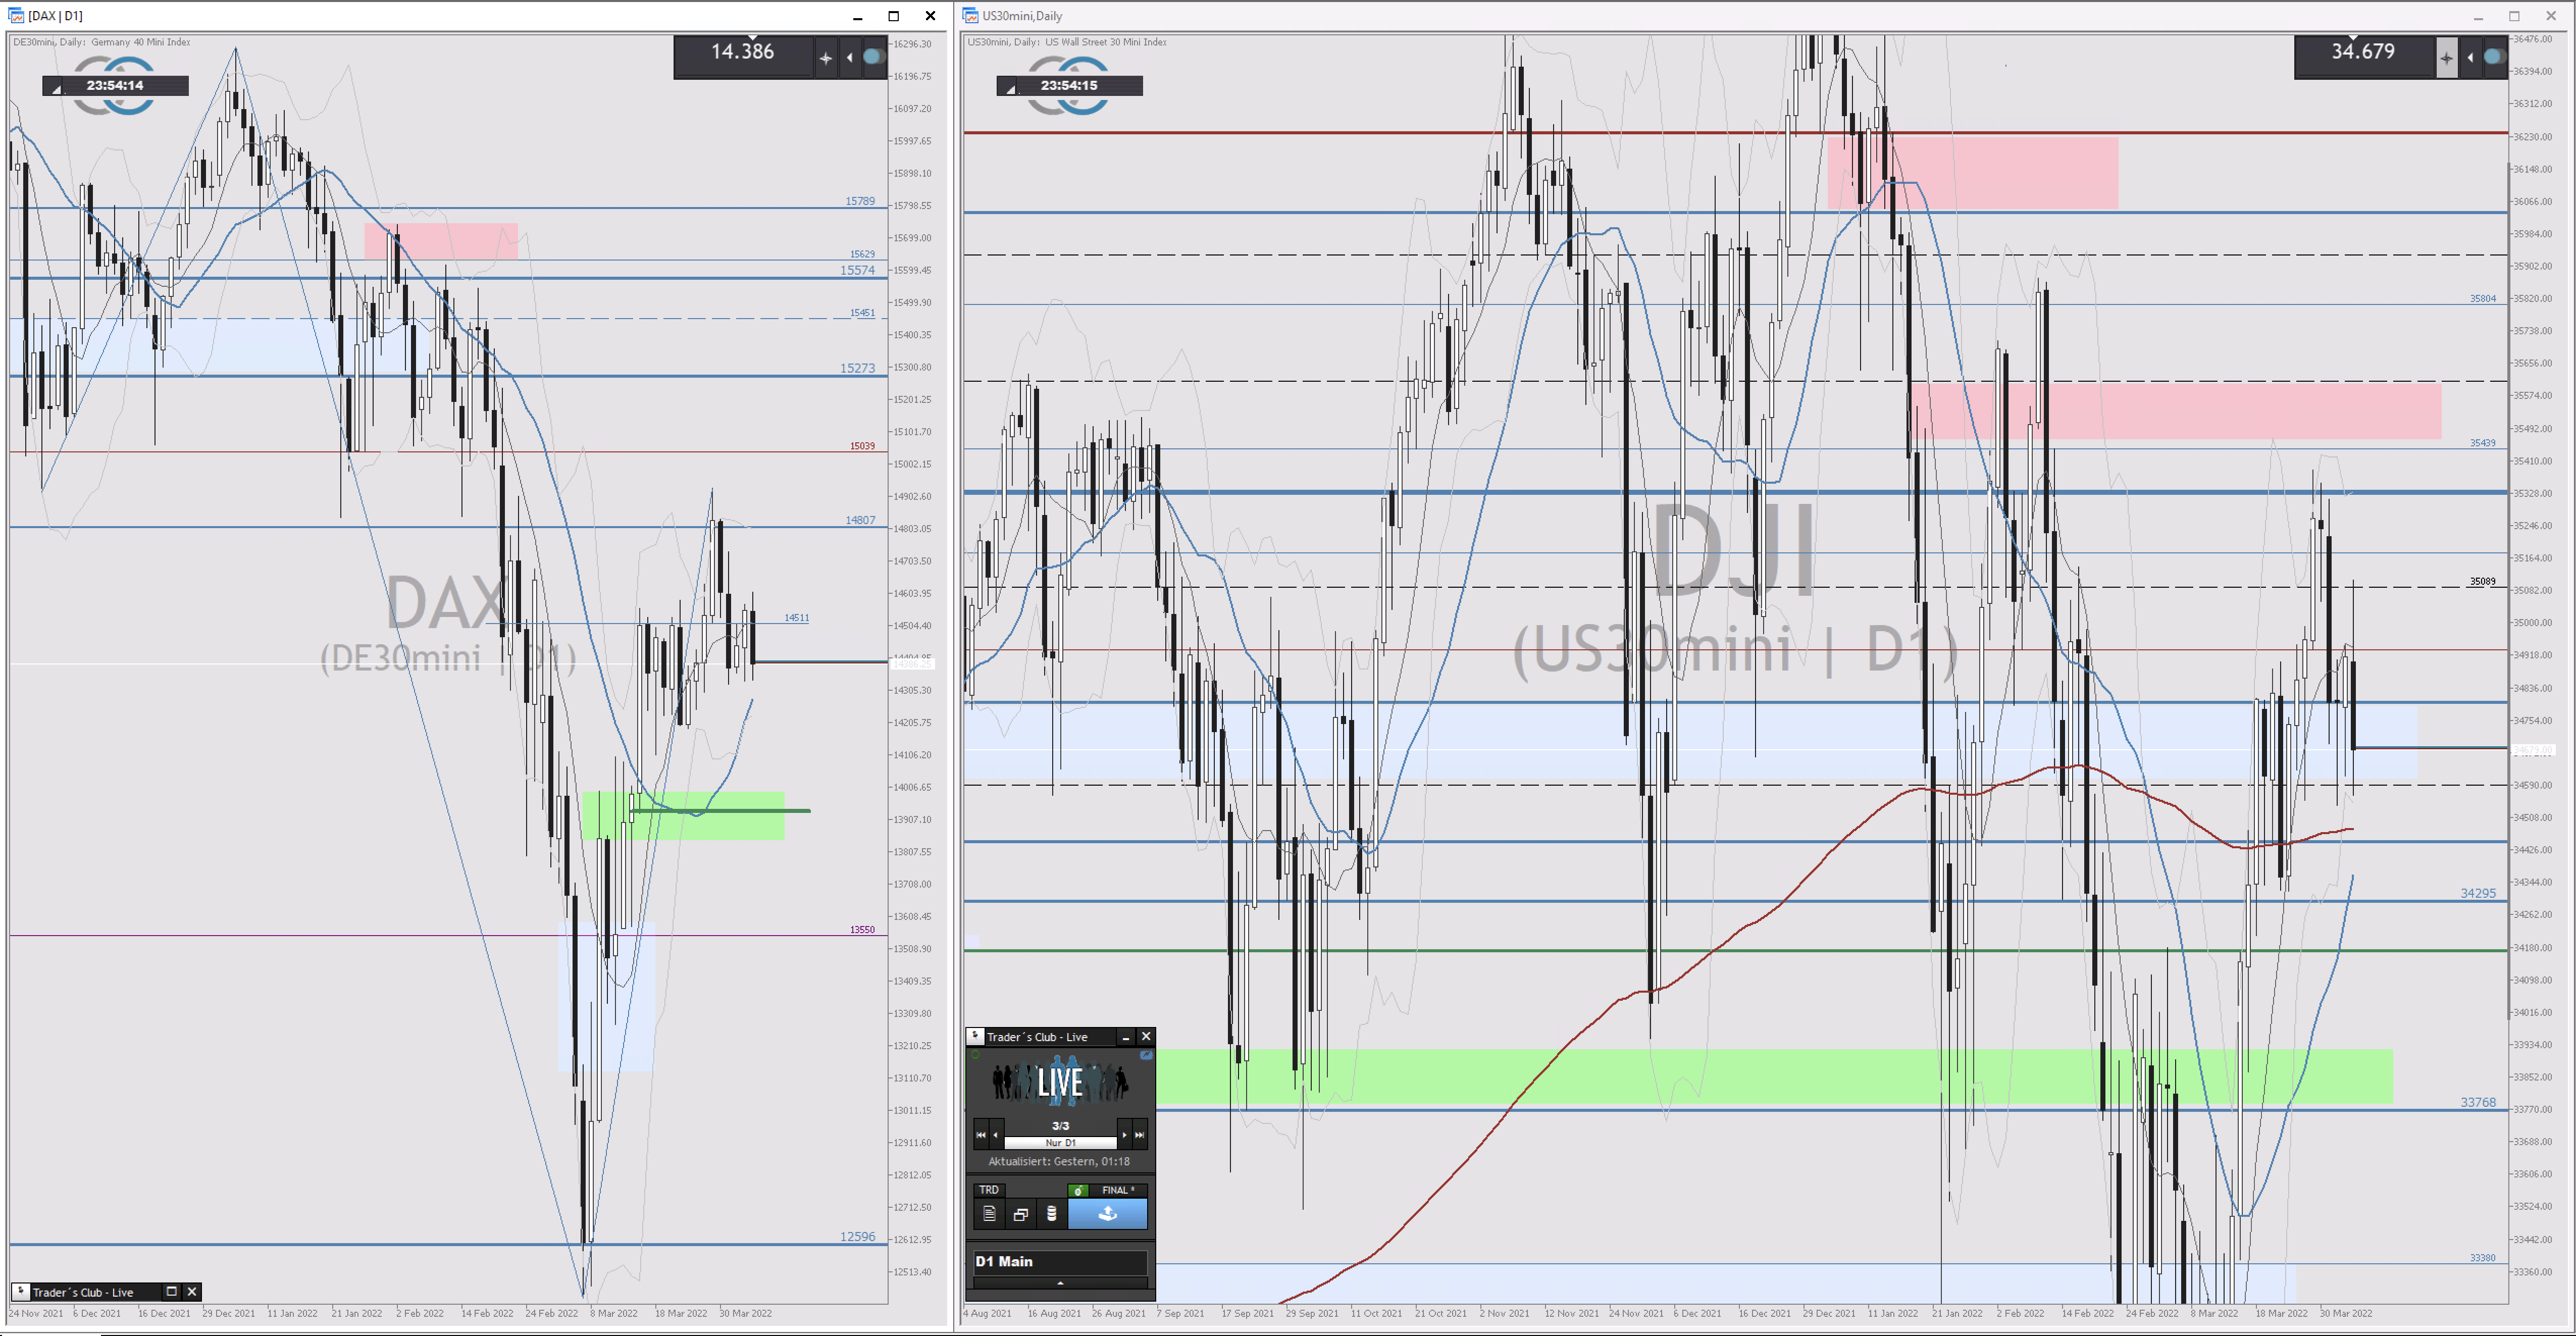Click the blue upload share button

click(x=1107, y=1214)
